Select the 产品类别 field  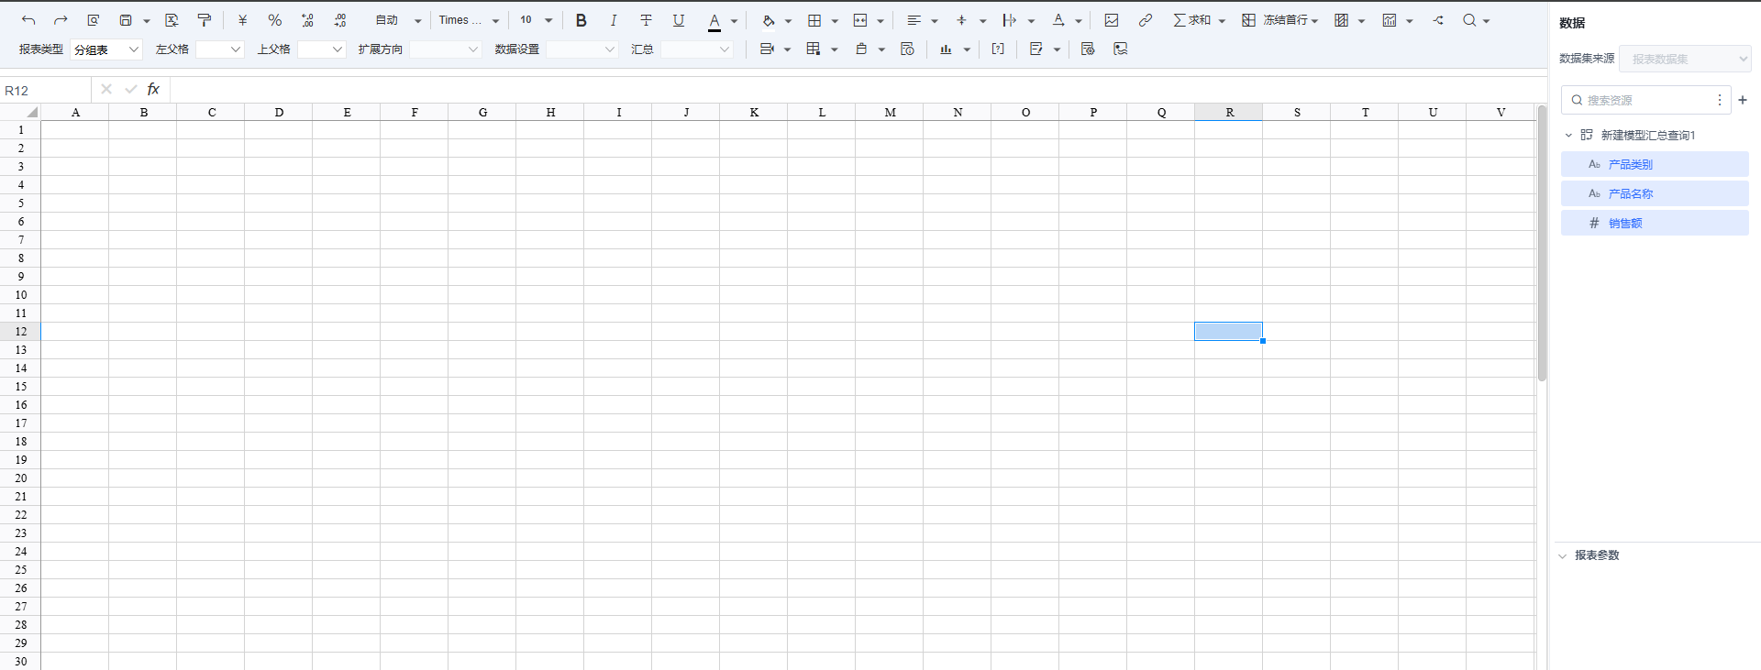1655,164
